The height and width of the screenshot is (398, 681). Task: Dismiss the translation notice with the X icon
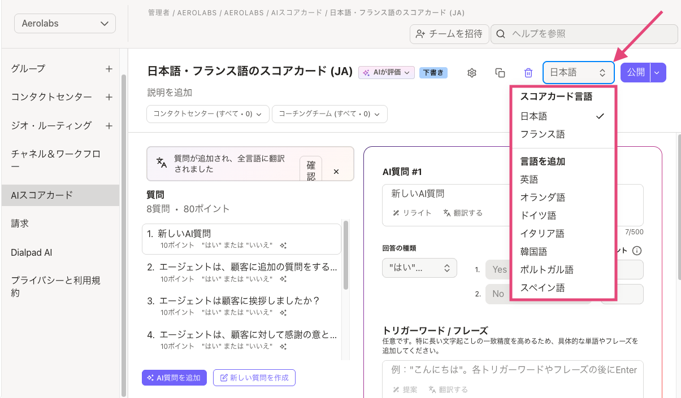[x=336, y=171]
